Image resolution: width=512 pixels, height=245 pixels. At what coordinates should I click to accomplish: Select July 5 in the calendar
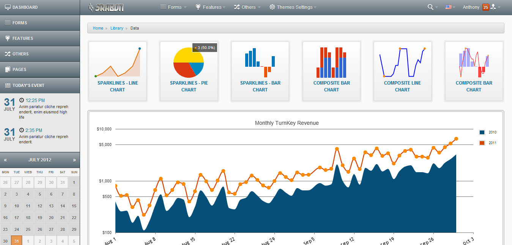(40, 195)
